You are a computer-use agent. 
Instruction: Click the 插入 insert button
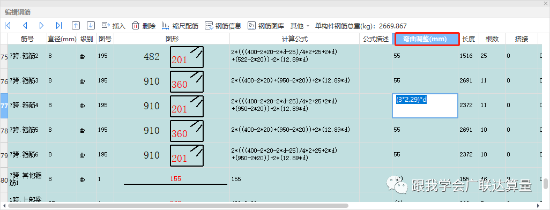(113, 26)
